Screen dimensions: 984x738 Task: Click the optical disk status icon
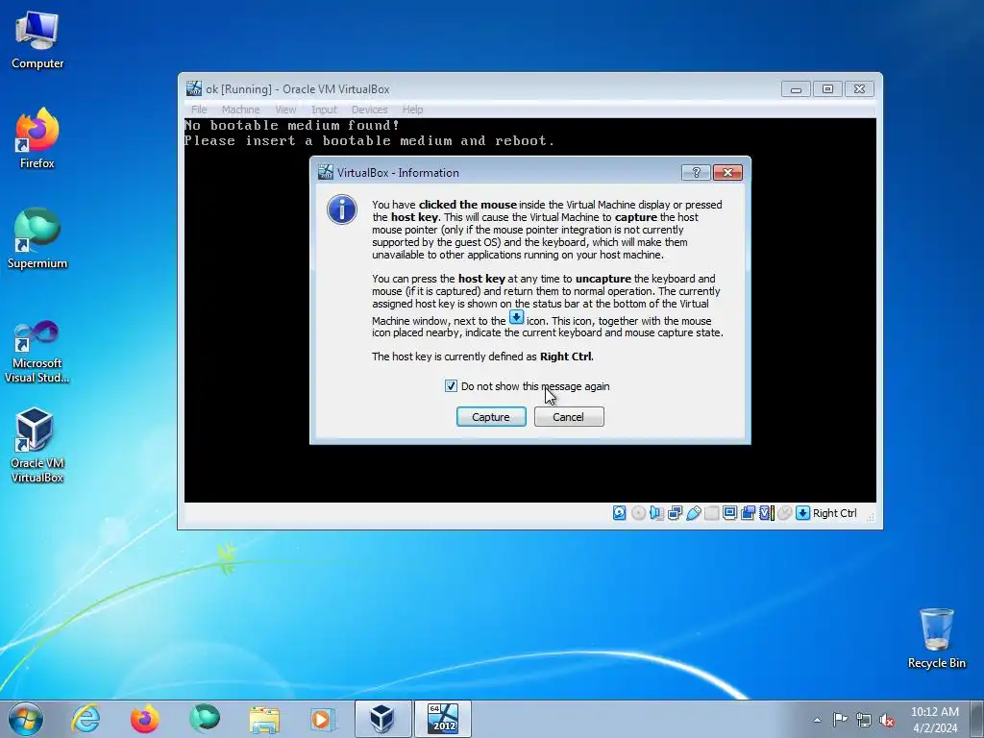(x=638, y=513)
